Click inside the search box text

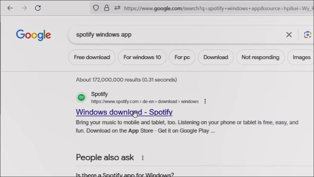[x=104, y=35]
